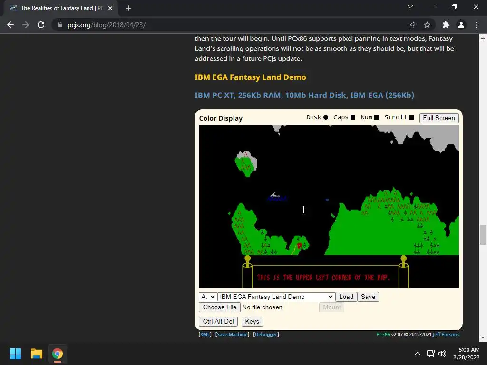Click the Color Display label
The width and height of the screenshot is (487, 365).
coord(221,118)
